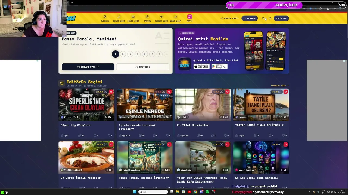Open the Word Loop icon
The width and height of the screenshot is (348, 195).
point(175,17)
